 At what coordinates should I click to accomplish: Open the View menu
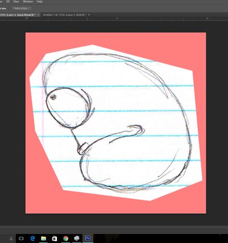click(16, 1)
